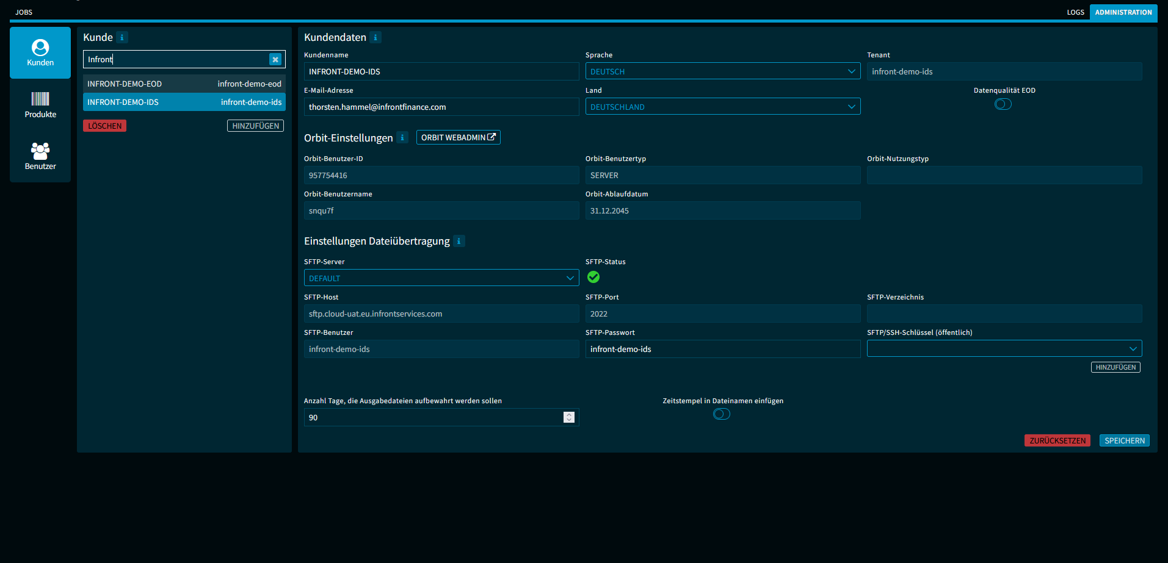Click info icon beside Einstellungen Dateiübertragung
This screenshot has width=1168, height=563.
(x=459, y=241)
